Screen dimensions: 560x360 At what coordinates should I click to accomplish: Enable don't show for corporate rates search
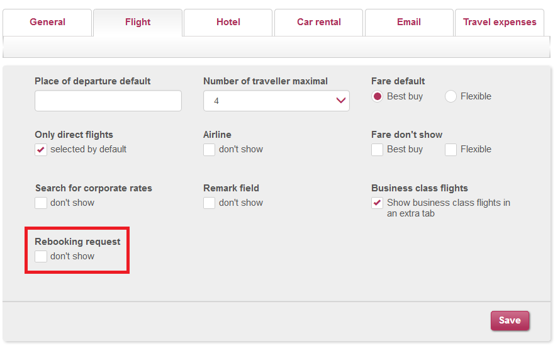41,203
